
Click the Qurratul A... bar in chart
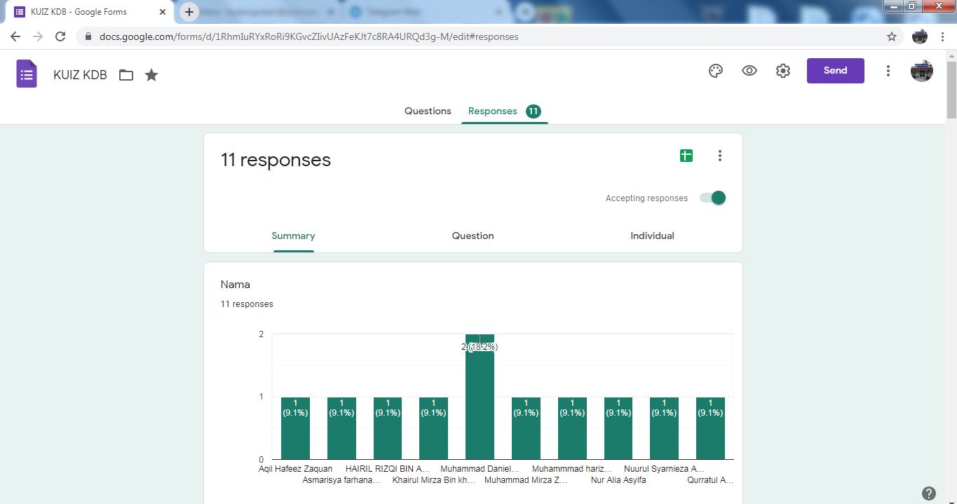pyautogui.click(x=710, y=428)
